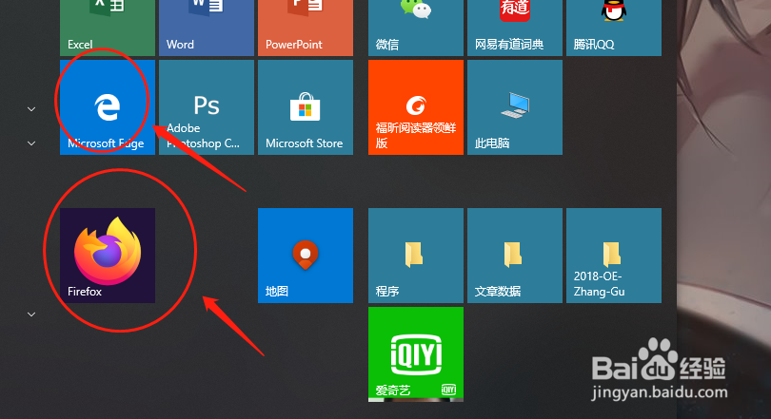
Task: Launch the Word tile
Action: (x=207, y=28)
